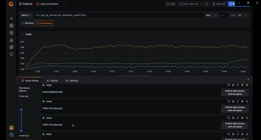
Task: Open the Dashboards grid icon in sidebar
Action: [11, 26]
